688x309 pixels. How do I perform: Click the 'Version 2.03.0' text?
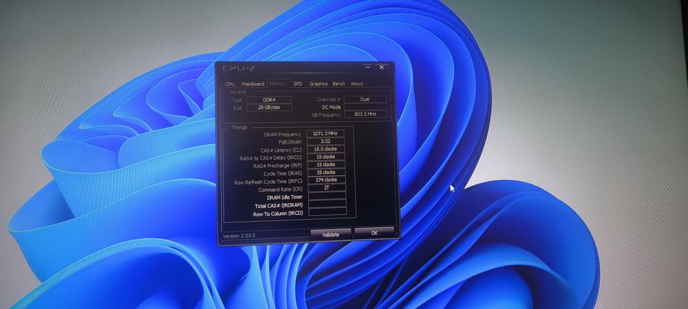pos(239,236)
